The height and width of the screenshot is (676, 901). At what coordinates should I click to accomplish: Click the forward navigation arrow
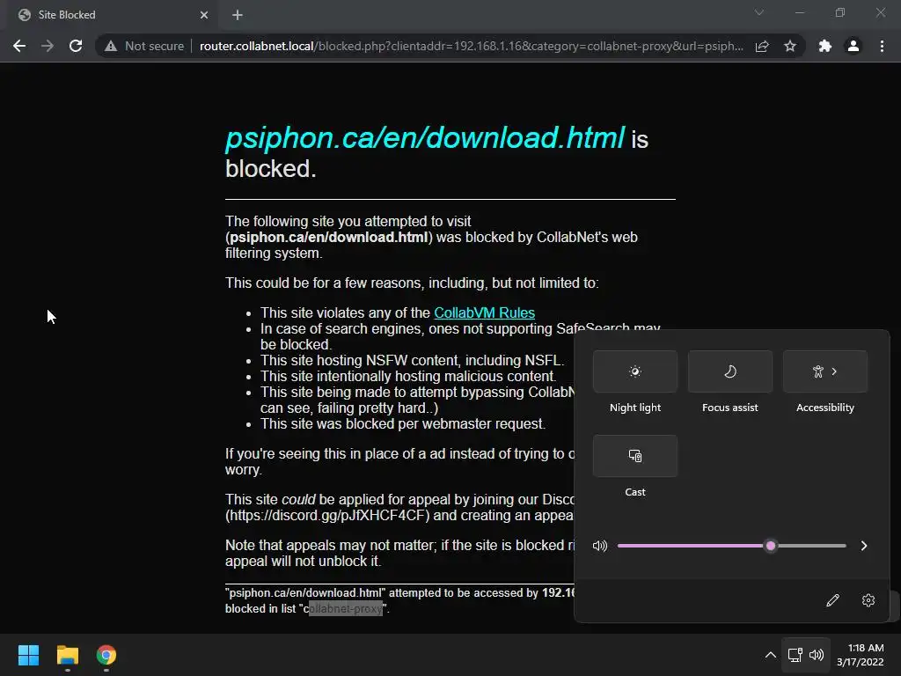[x=48, y=46]
